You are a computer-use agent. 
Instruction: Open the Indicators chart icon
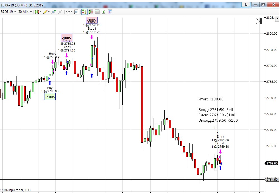pos(97,12)
